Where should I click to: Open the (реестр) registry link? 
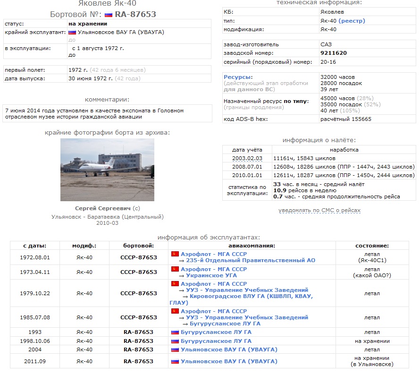pyautogui.click(x=352, y=21)
